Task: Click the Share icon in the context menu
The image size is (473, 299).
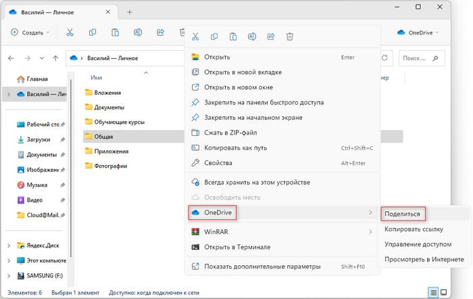Action: [271, 37]
